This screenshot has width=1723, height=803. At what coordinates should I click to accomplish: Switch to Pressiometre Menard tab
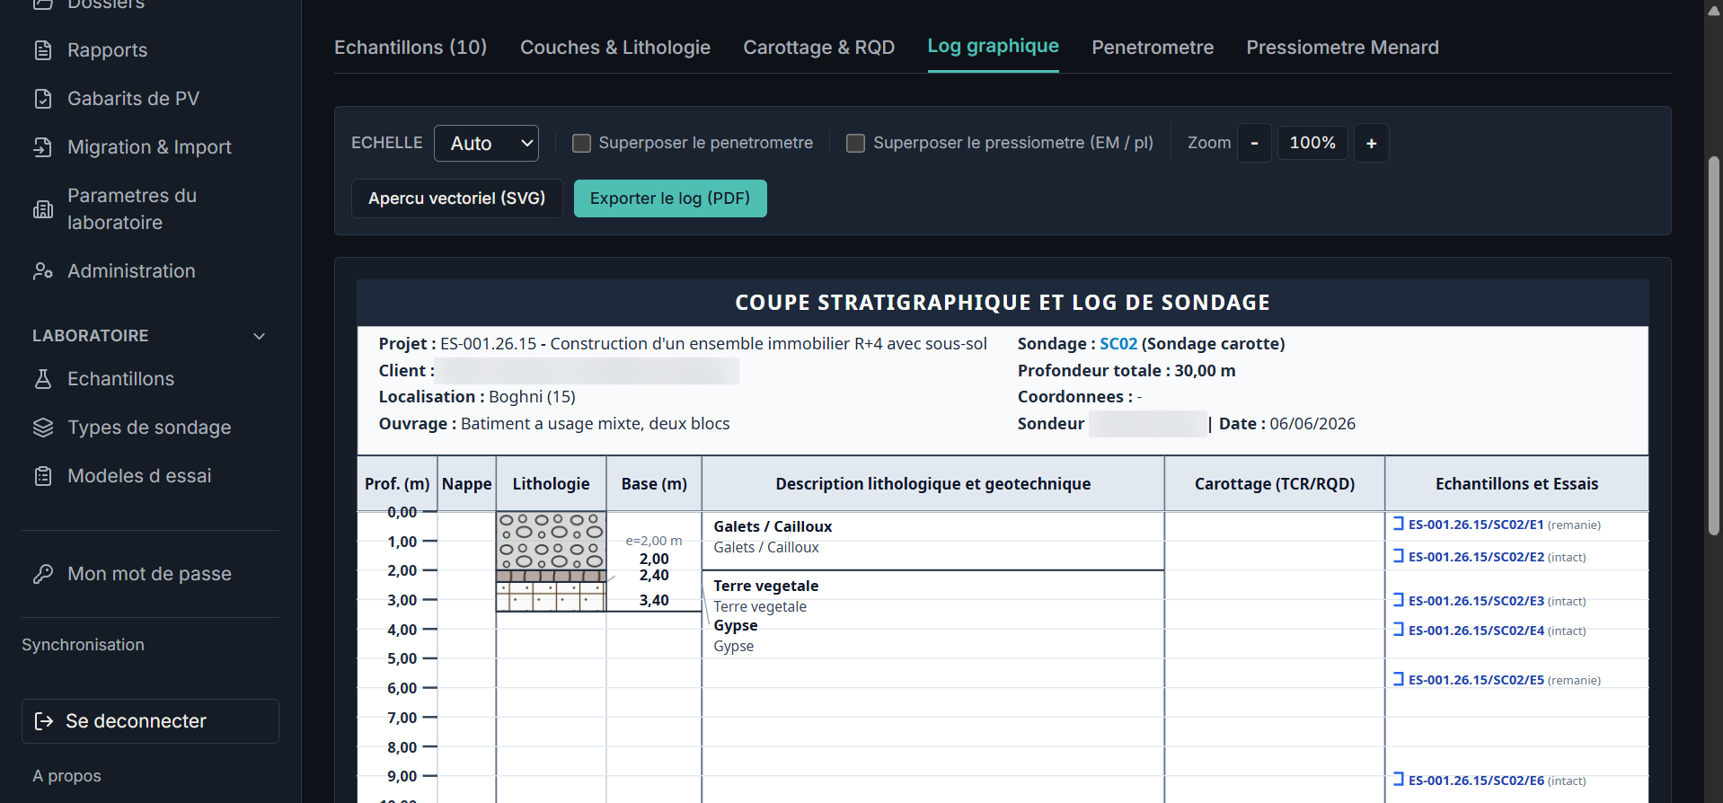[1343, 48]
